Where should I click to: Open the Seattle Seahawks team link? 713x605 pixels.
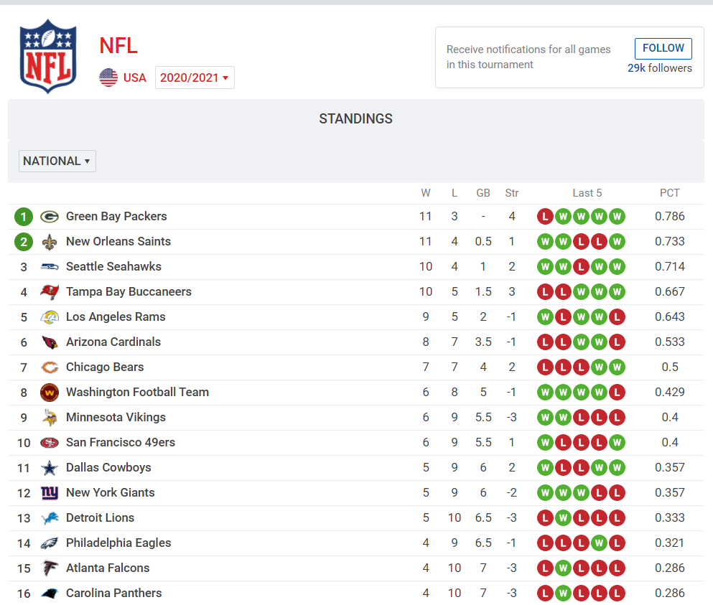pos(113,266)
